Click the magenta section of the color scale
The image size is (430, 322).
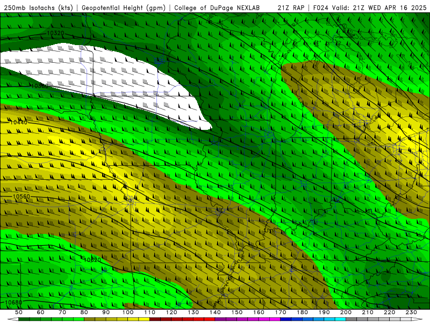click(x=248, y=319)
